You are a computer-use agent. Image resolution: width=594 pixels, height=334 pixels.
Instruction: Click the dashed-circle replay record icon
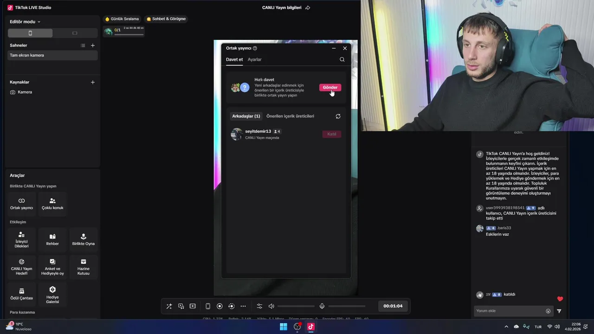[231, 306]
